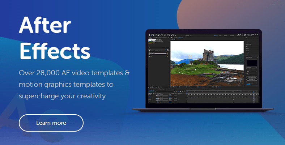Toggle the Snapping checkbox in the toolbar
This screenshot has height=145, width=285.
click(186, 35)
